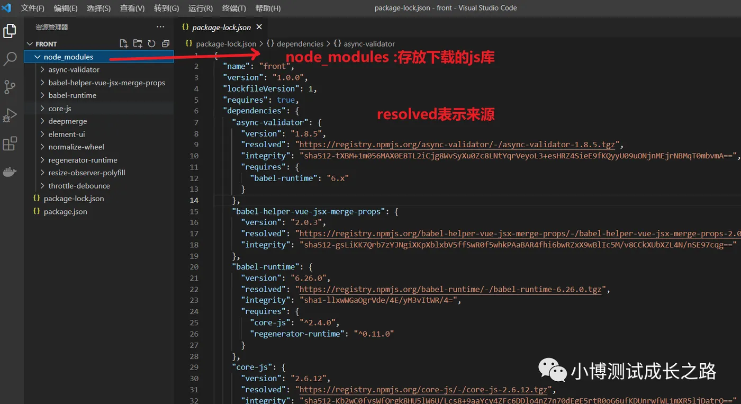The height and width of the screenshot is (404, 741).
Task: Click the "core-js": "^2.4.0" line
Action: 294,323
